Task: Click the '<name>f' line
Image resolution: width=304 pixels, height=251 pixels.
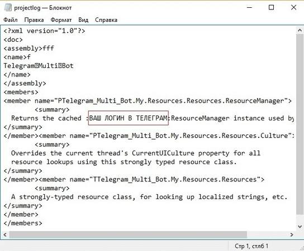Action: (17, 57)
